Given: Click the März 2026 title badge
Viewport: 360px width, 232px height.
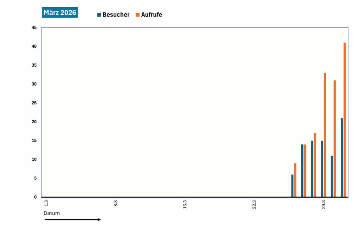Looking at the screenshot, I should [x=60, y=13].
